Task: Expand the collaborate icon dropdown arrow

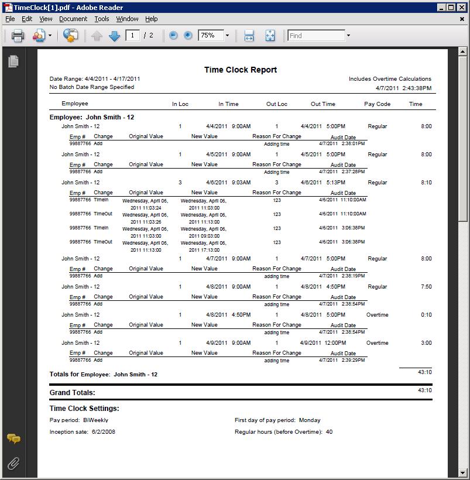Action: (x=50, y=36)
